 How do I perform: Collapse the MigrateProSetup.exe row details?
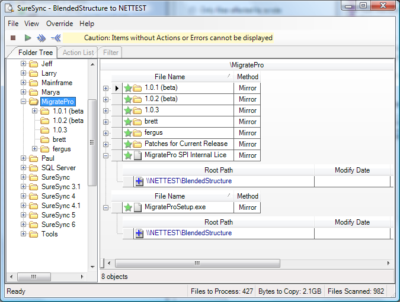coord(106,207)
